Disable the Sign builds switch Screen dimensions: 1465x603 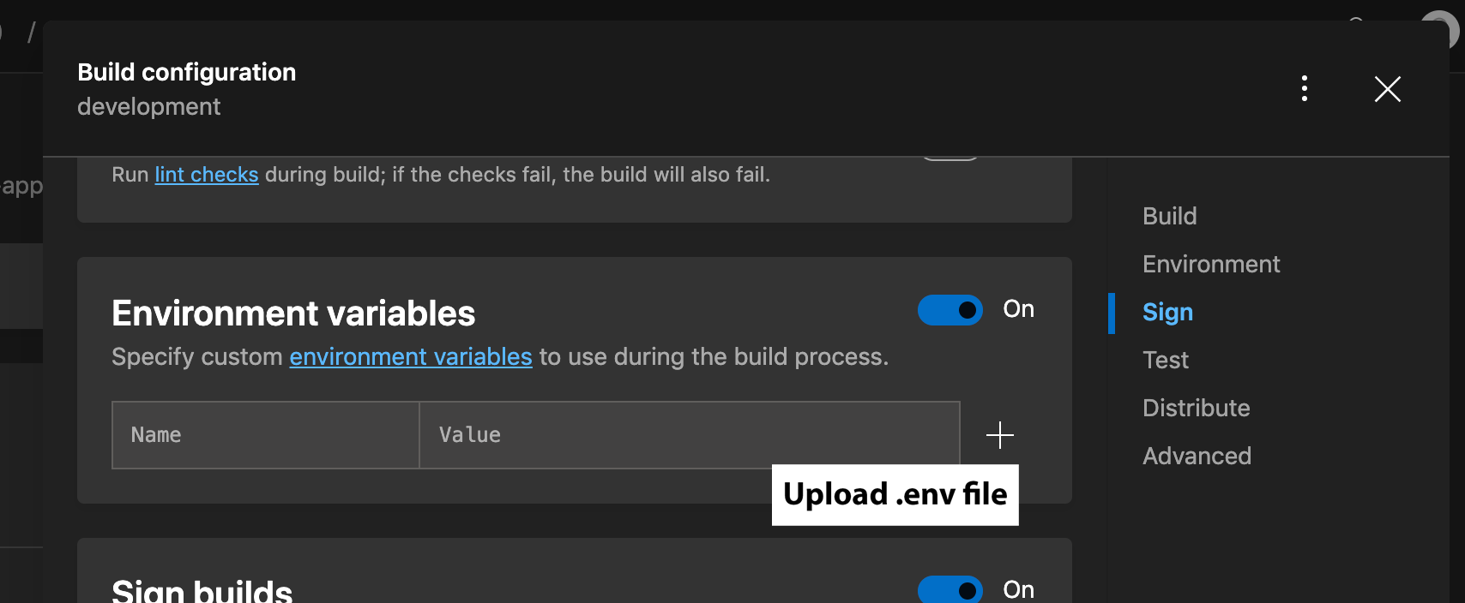click(950, 589)
